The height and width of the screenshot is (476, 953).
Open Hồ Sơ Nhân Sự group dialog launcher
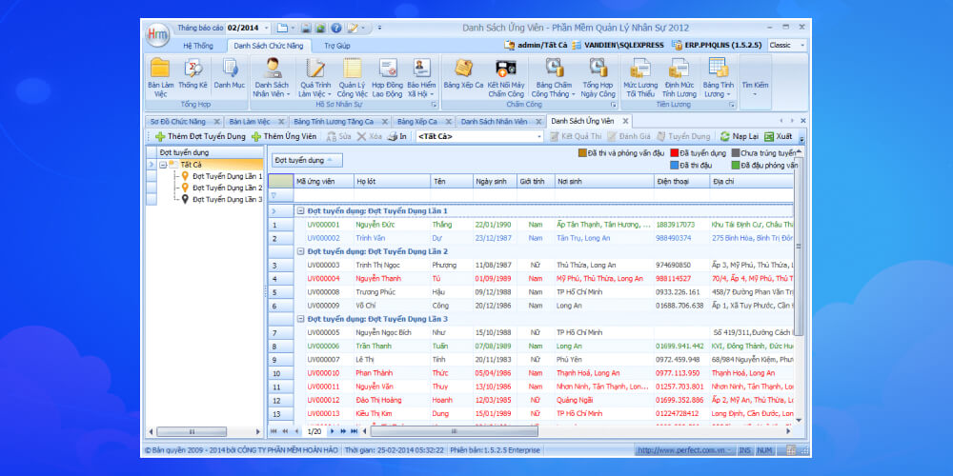[x=434, y=105]
